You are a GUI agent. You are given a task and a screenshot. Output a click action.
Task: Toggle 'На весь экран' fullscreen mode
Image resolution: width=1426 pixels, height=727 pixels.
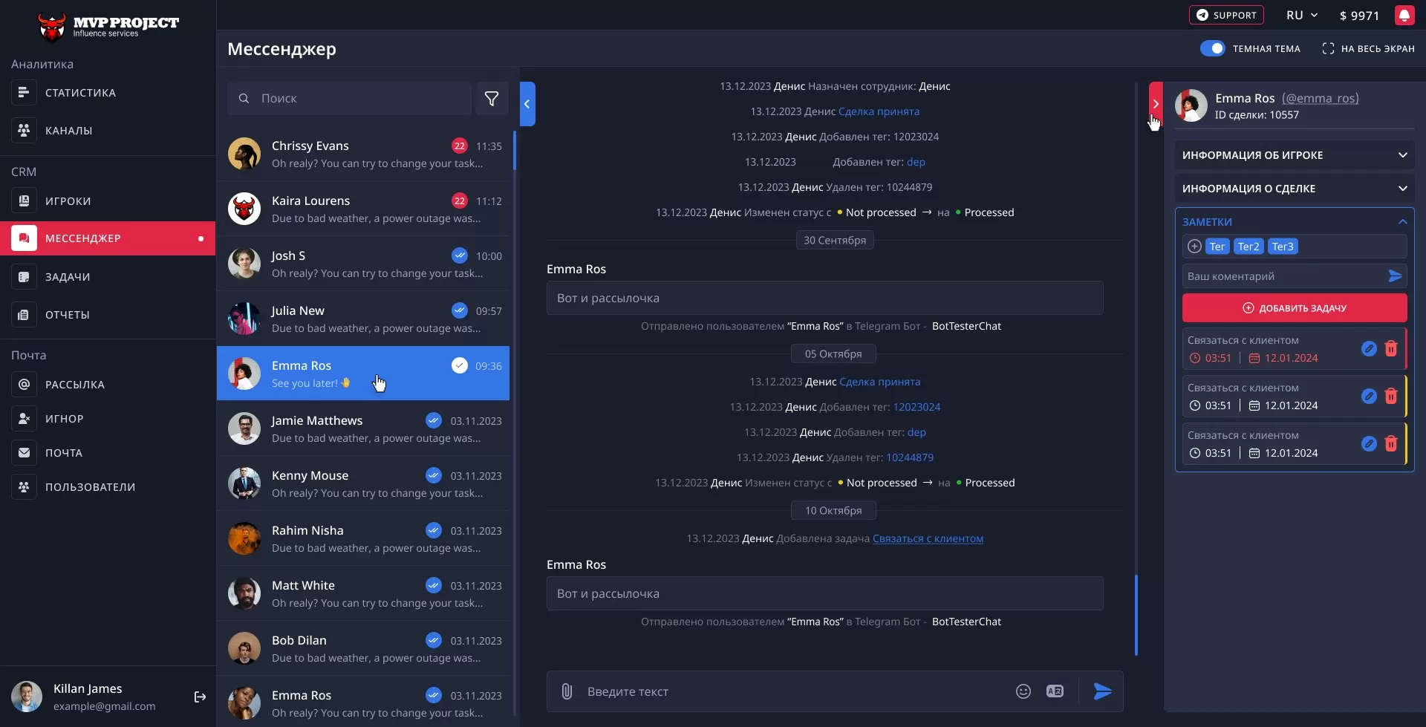click(1368, 49)
